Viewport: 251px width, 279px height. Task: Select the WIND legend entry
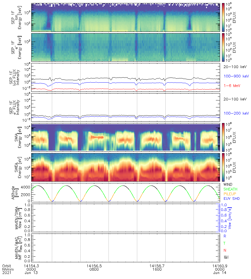coord(228,184)
